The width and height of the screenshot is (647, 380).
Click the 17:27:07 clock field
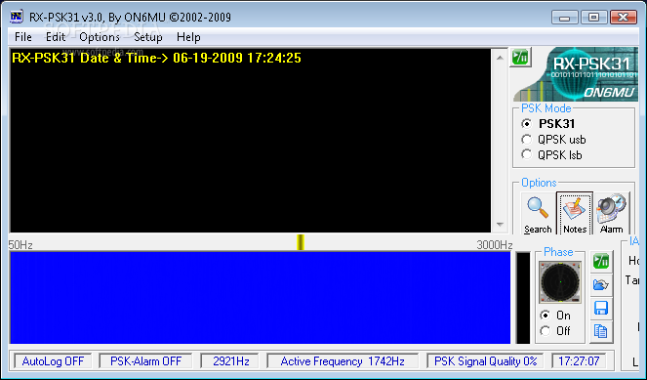[x=579, y=361]
